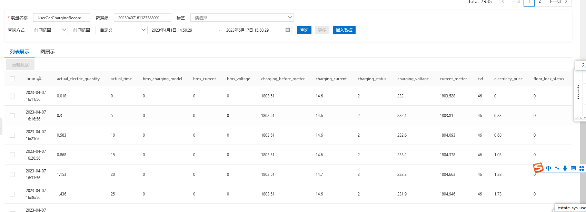Click the 查询 button
The height and width of the screenshot is (212, 586).
pos(304,30)
